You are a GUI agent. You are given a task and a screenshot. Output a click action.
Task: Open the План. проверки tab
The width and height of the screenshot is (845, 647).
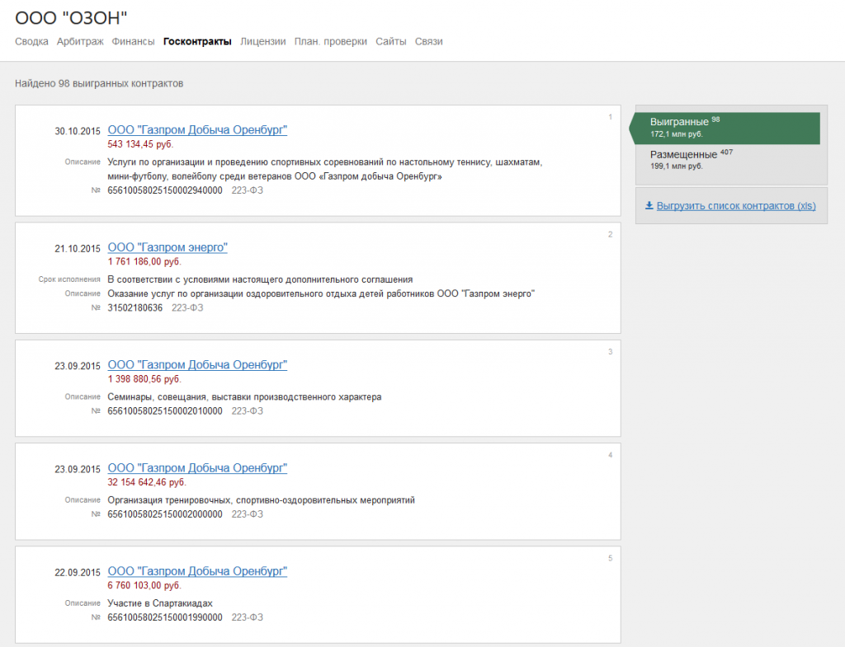point(330,41)
